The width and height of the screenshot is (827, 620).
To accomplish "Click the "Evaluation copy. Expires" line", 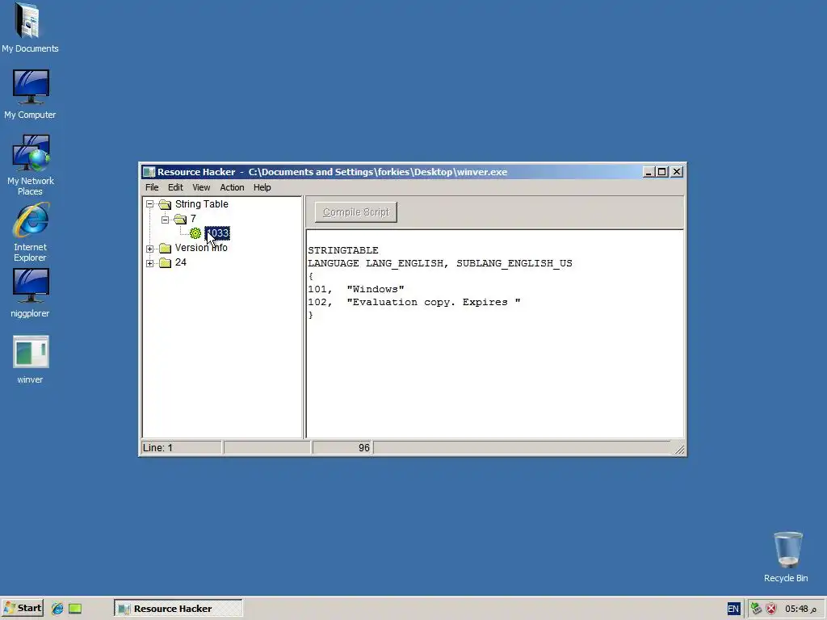I will [414, 302].
